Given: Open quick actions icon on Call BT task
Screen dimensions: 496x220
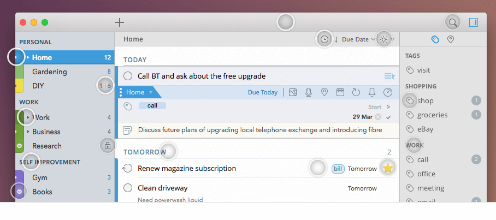Looking at the screenshot, I should pyautogui.click(x=389, y=76).
